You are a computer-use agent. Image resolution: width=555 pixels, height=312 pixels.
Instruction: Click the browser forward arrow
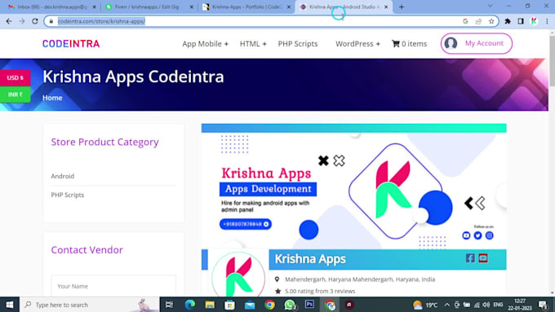[x=22, y=21]
